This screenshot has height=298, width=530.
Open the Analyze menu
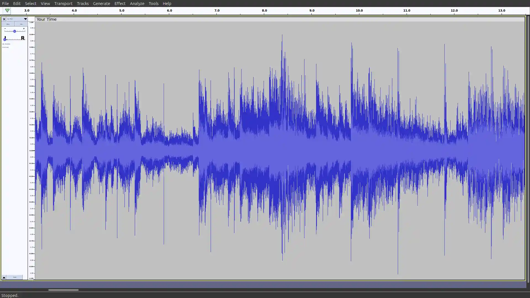tap(137, 4)
